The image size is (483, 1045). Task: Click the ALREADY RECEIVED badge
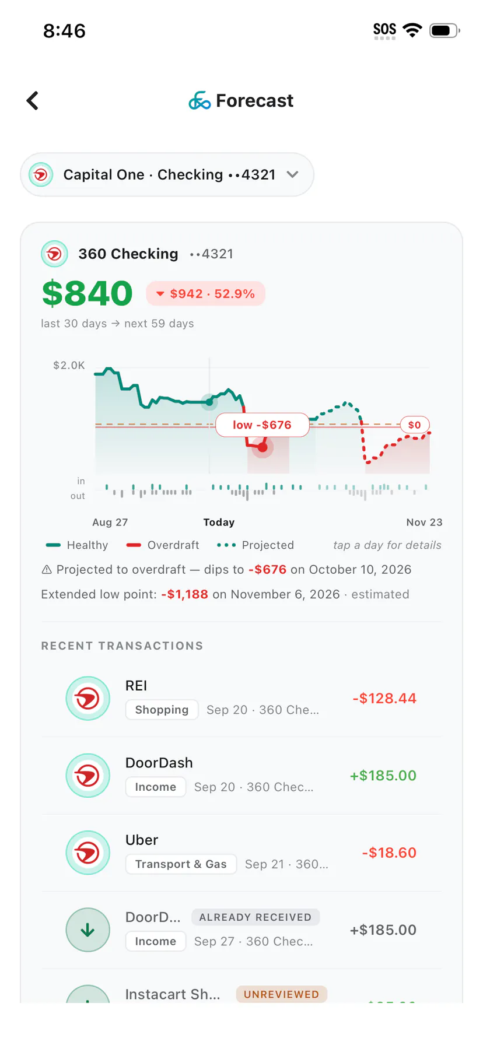256,917
